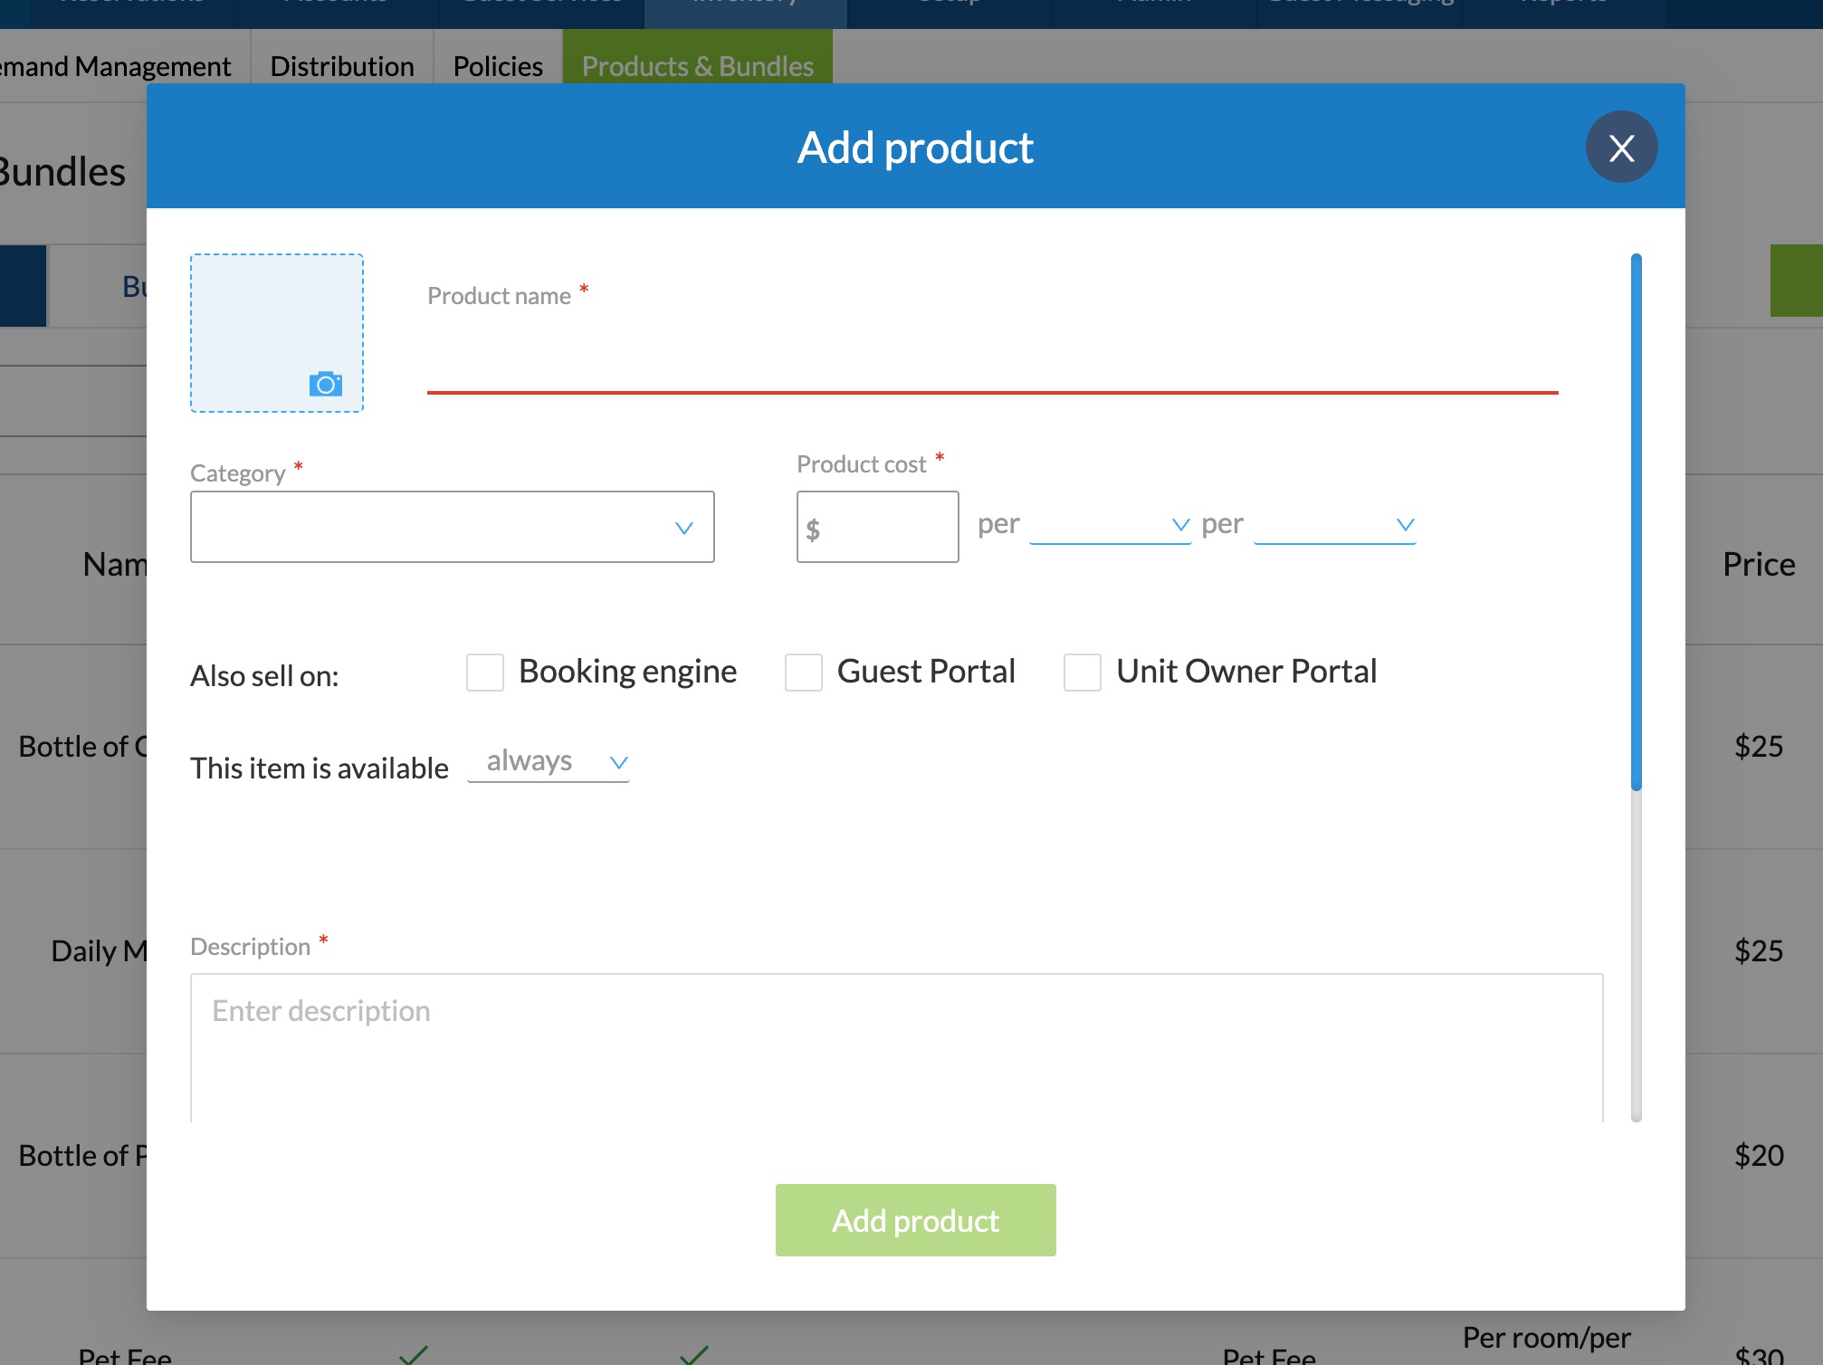Click the green Add product button
1823x1365 pixels.
coord(915,1220)
